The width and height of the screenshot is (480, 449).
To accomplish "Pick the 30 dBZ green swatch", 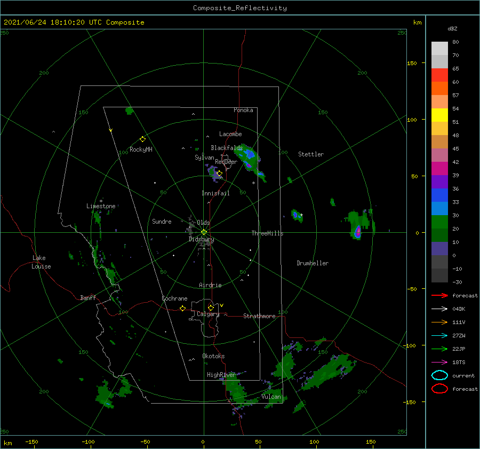I will pos(439,222).
